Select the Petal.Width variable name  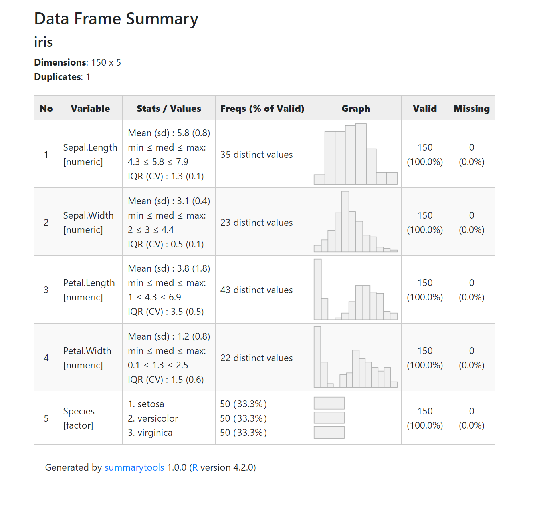click(x=87, y=351)
